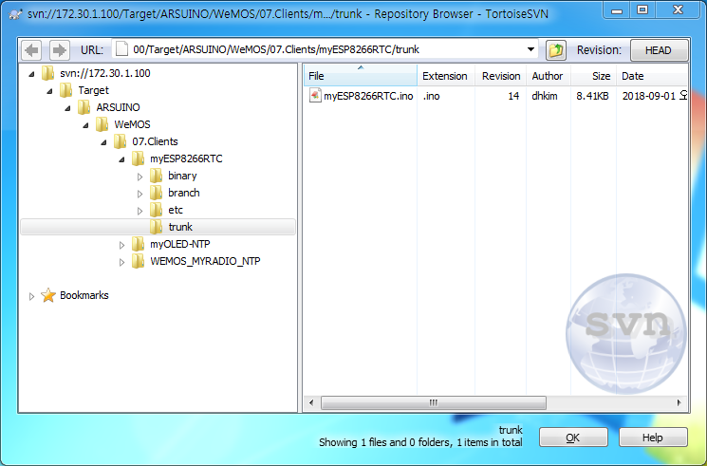Click the green up-folder icon beside URL
This screenshot has width=707, height=466.
coord(556,50)
